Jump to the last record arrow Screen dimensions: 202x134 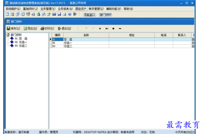pos(107,29)
